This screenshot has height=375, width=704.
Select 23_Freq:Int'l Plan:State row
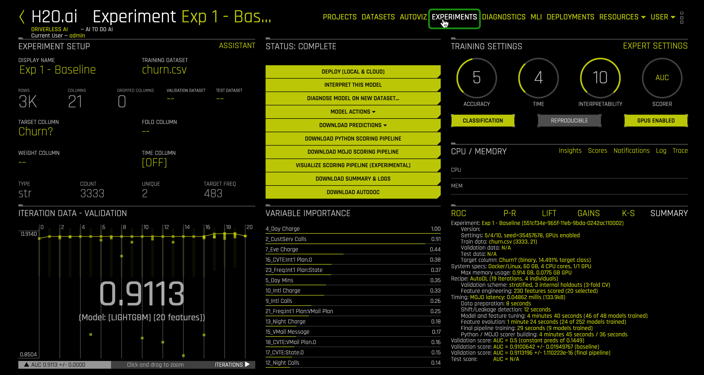point(353,270)
